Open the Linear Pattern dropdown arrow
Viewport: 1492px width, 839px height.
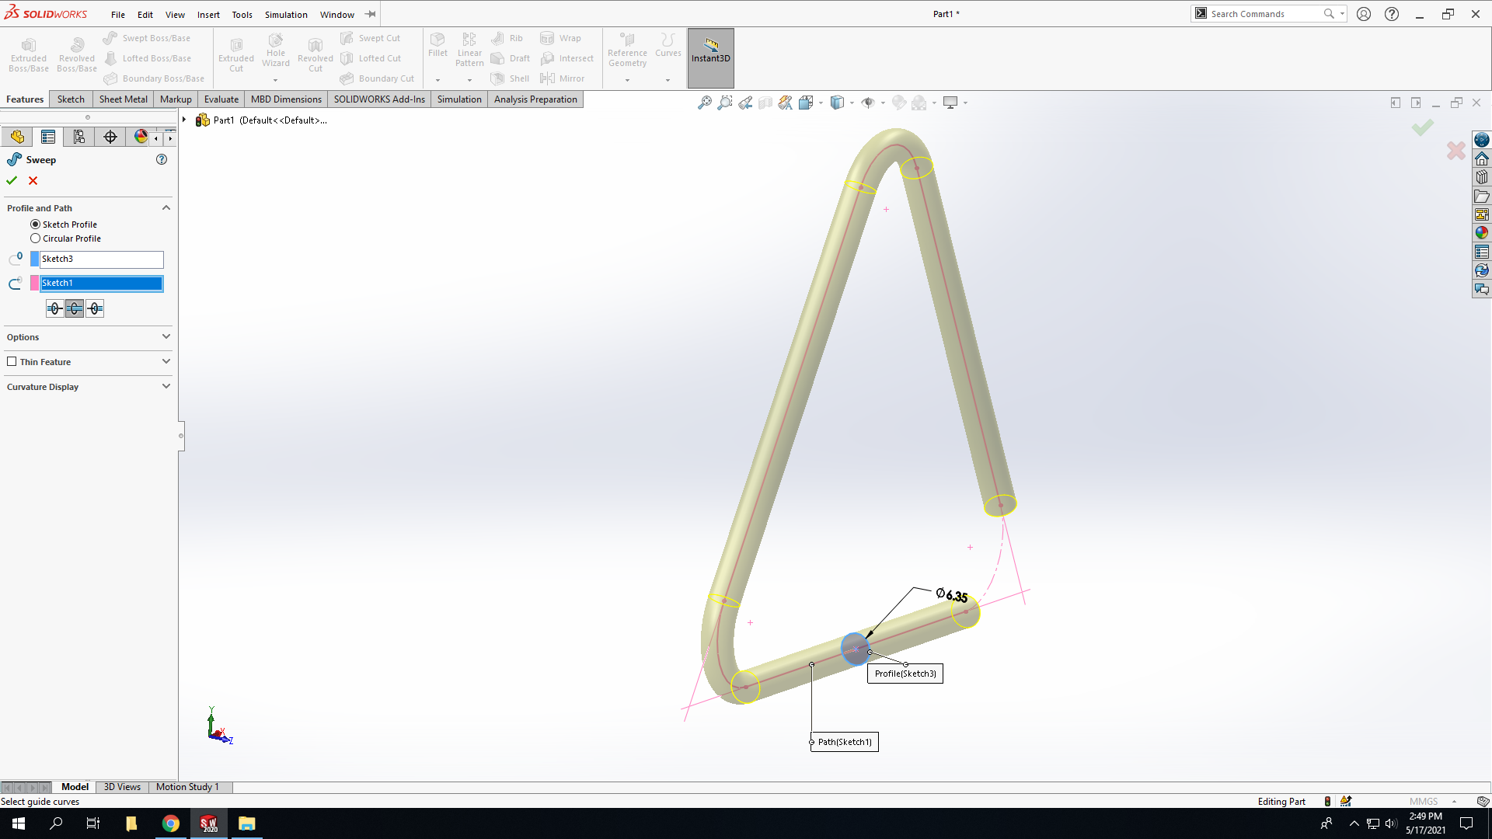pyautogui.click(x=469, y=80)
